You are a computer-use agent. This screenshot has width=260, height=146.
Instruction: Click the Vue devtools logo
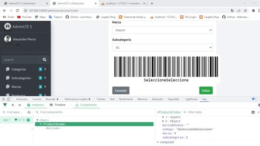tap(5, 105)
